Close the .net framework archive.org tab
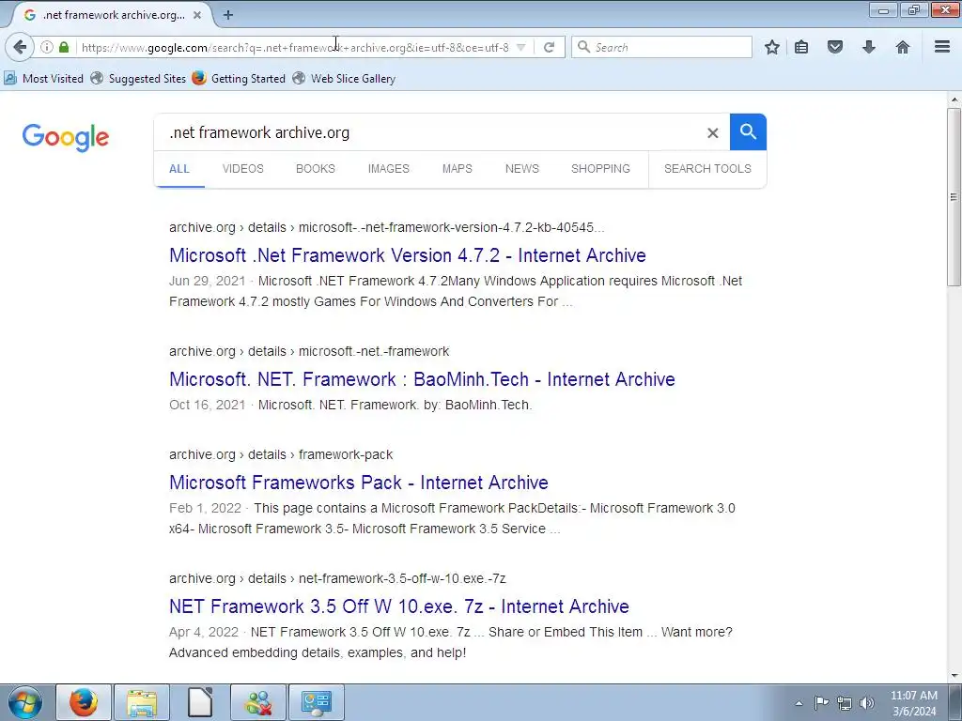Viewport: 962px width, 721px height. (x=197, y=15)
